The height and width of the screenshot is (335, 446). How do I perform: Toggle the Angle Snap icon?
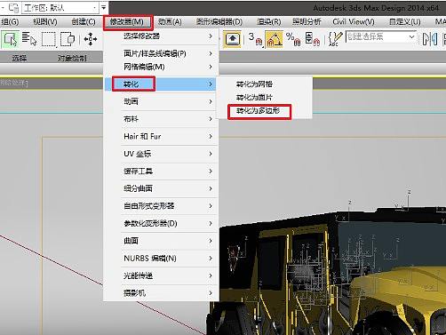[x=275, y=39]
